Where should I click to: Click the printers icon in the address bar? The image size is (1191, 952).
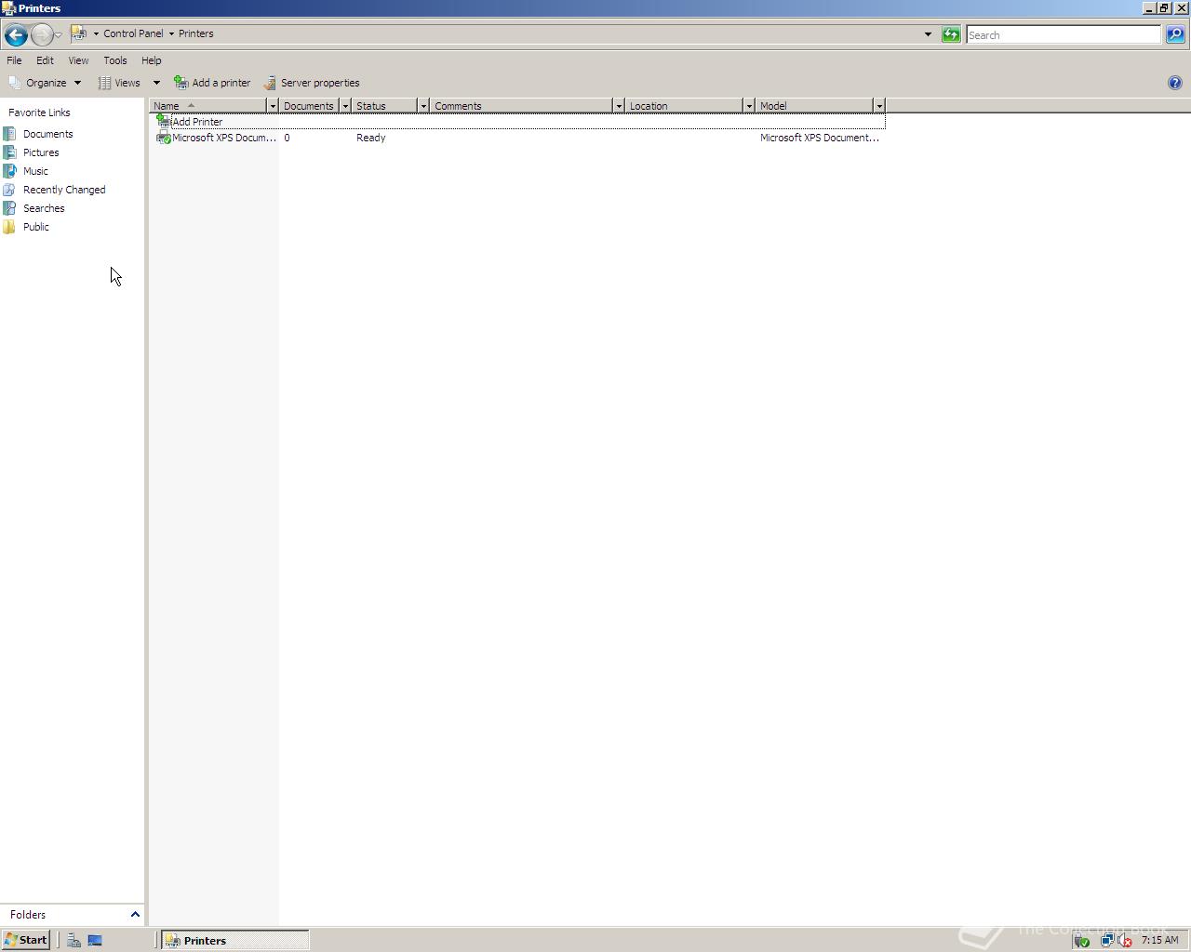(x=79, y=33)
